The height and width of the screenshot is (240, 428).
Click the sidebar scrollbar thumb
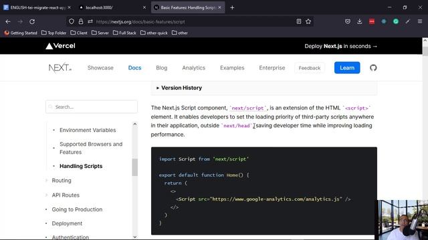tap(134, 167)
